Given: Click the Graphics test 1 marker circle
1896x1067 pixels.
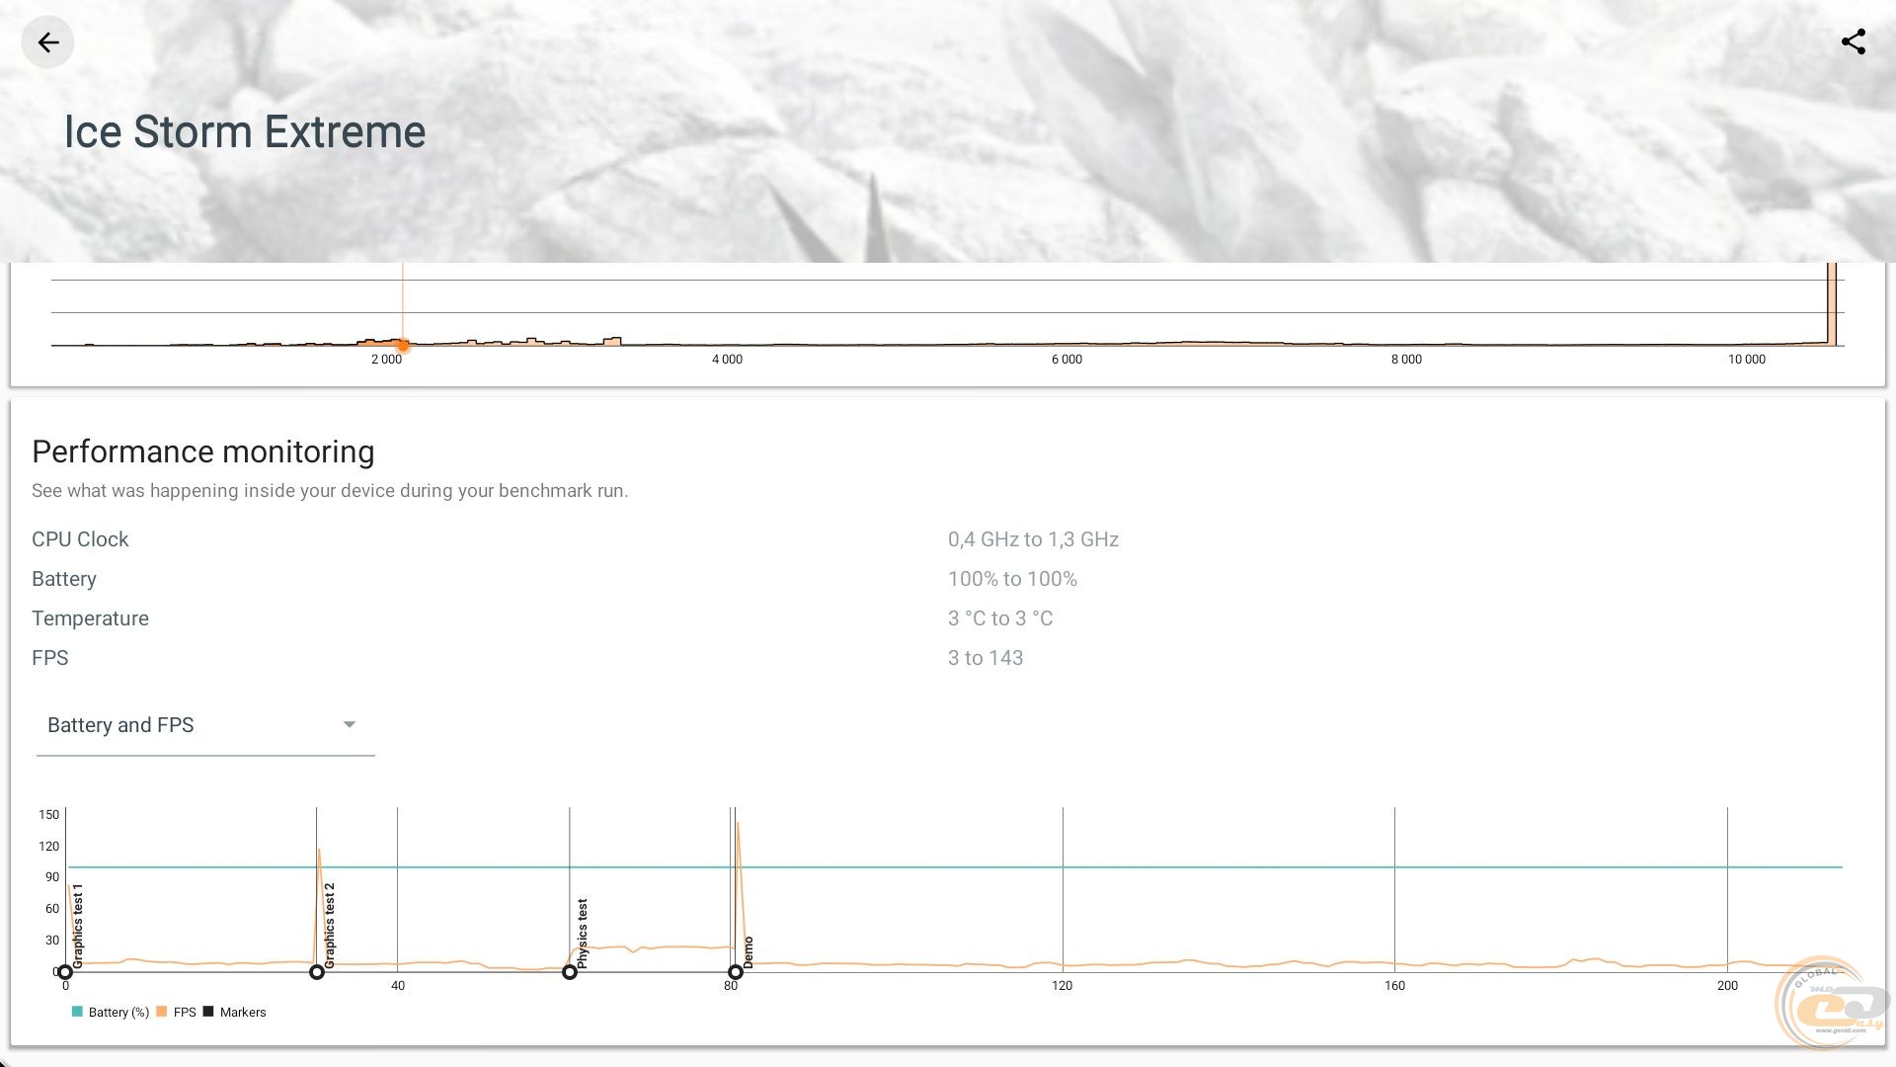Looking at the screenshot, I should pos(65,972).
